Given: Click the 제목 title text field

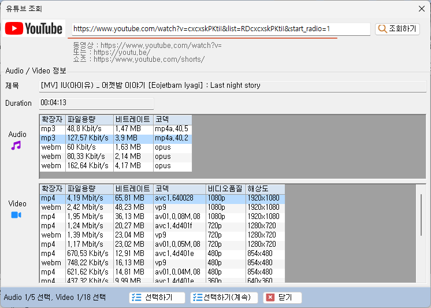Looking at the screenshot, I should click(x=232, y=86).
